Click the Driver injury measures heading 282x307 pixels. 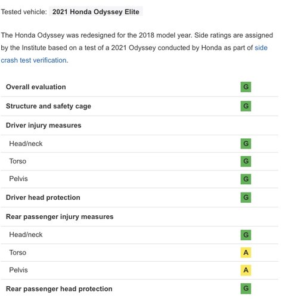(44, 125)
